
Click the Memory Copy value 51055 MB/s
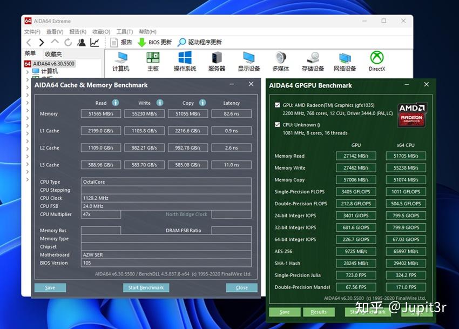pyautogui.click(x=188, y=113)
